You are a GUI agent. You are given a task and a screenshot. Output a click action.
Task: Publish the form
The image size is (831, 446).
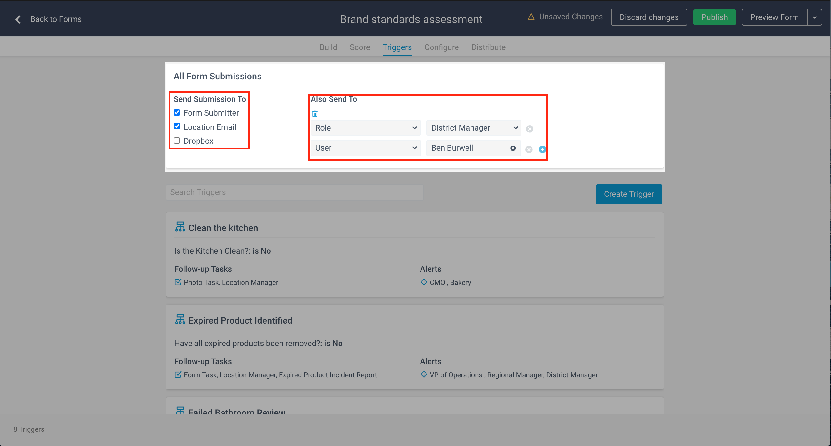point(714,17)
